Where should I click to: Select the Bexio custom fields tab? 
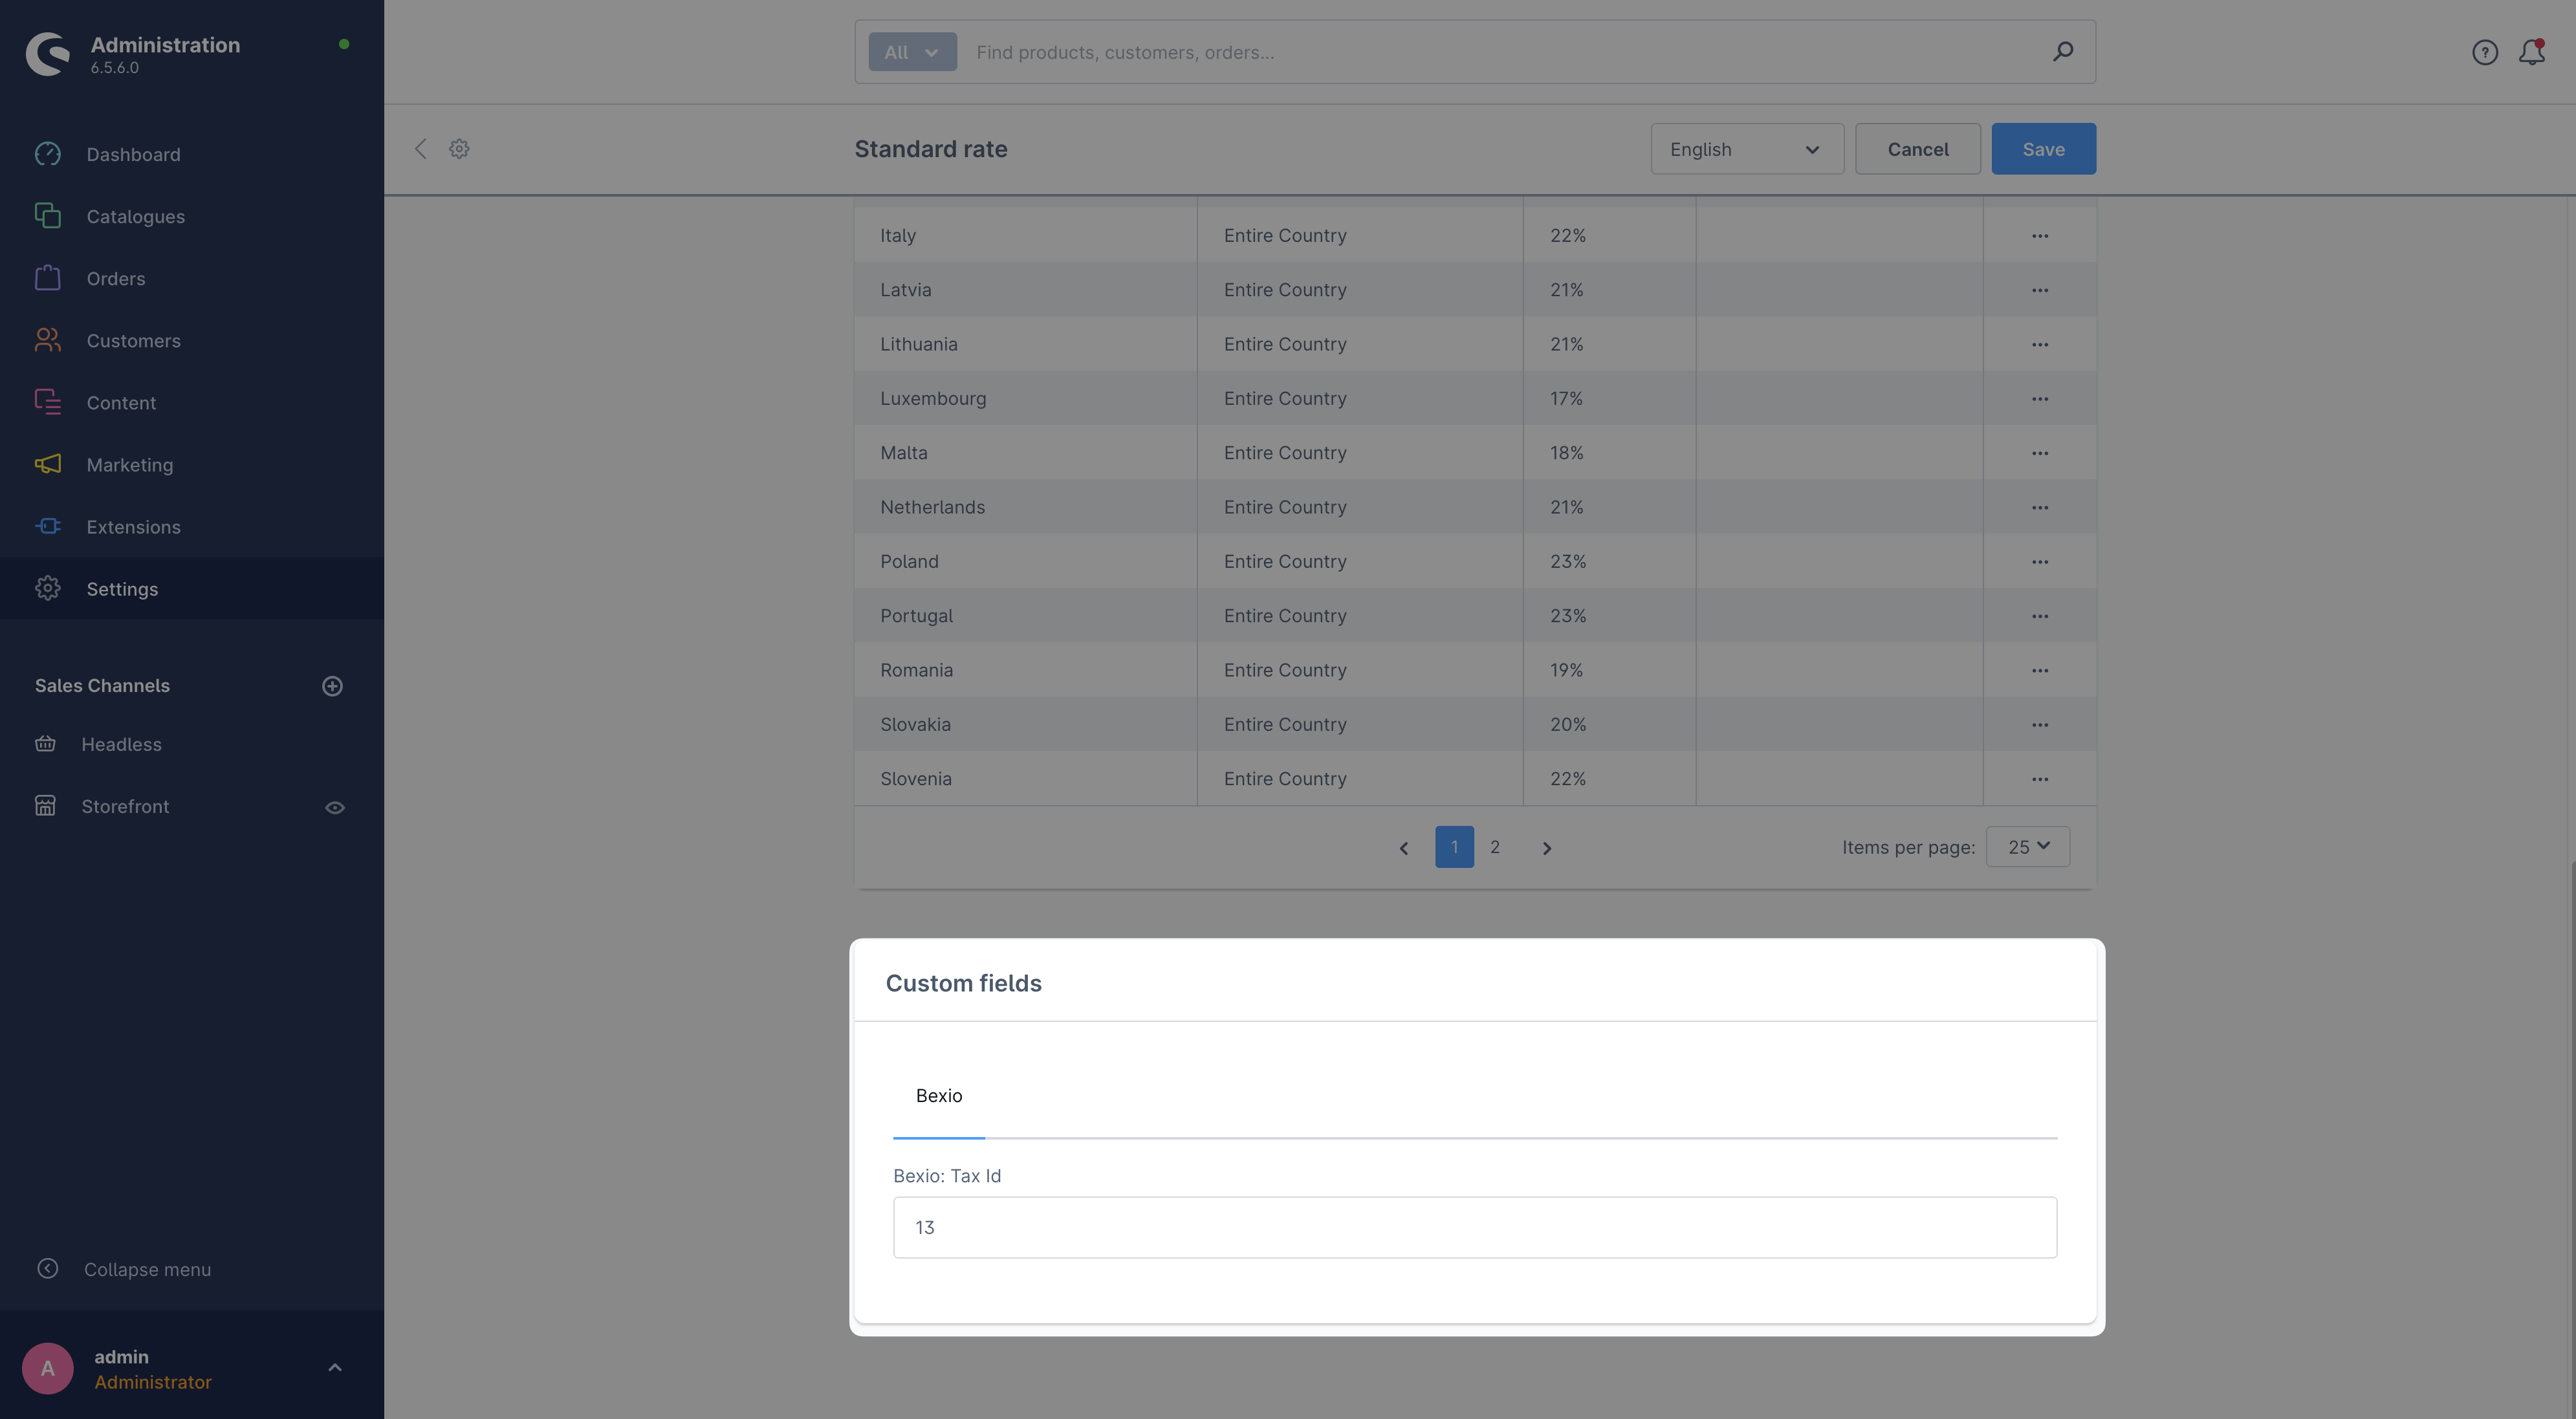938,1096
